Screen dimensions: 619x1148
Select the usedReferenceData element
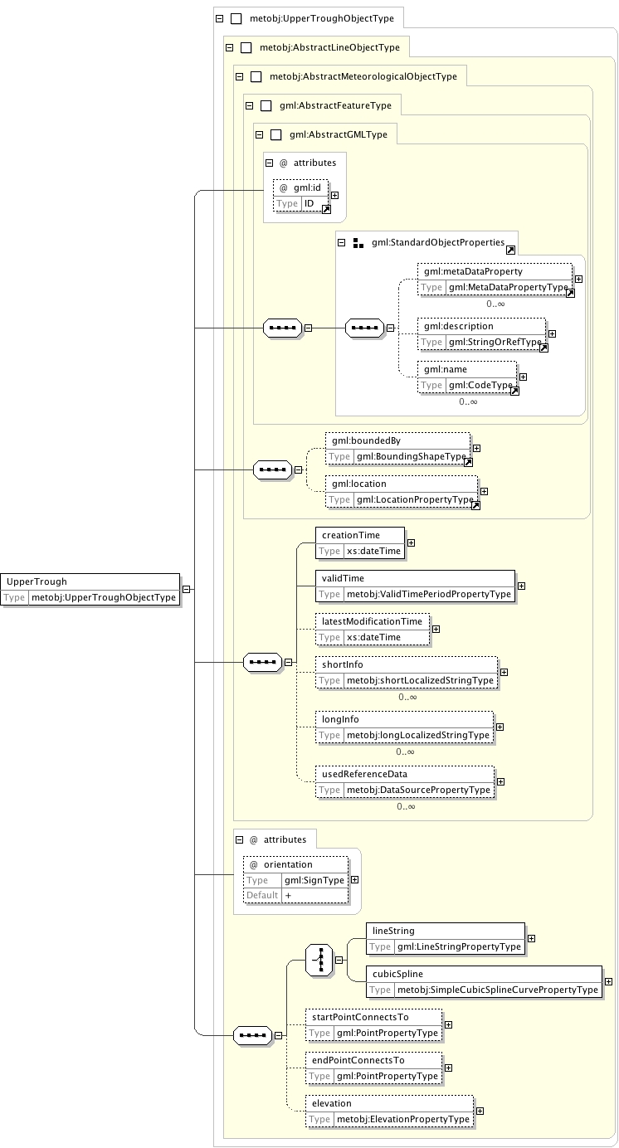pyautogui.click(x=405, y=782)
